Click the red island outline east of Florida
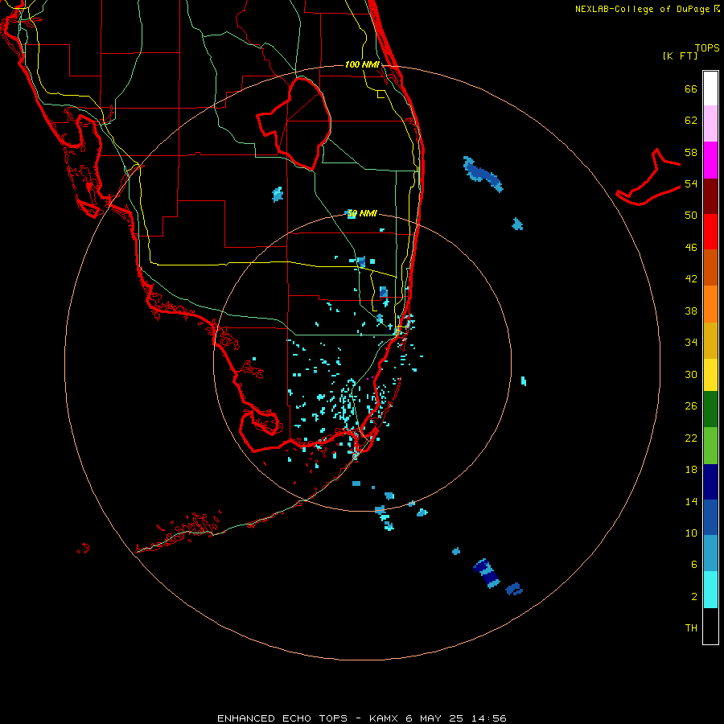This screenshot has height=724, width=724. coord(648,178)
